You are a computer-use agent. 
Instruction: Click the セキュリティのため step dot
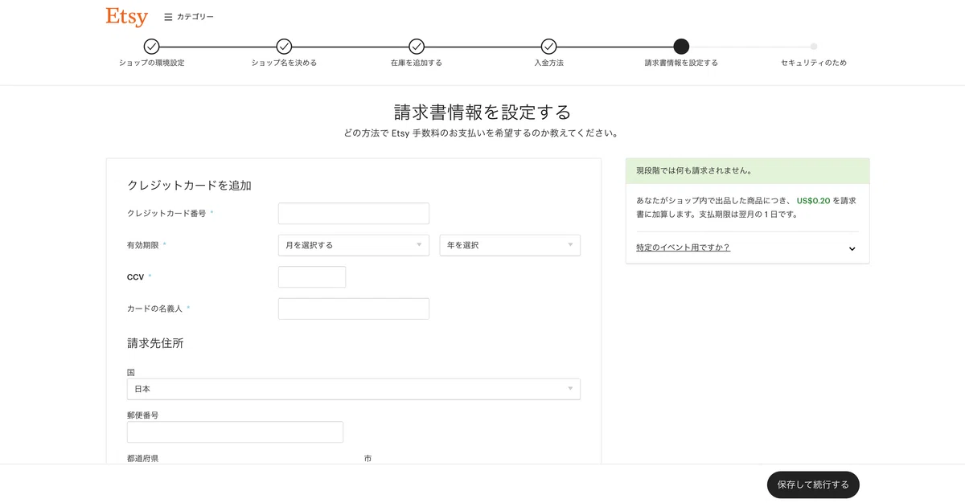click(814, 47)
